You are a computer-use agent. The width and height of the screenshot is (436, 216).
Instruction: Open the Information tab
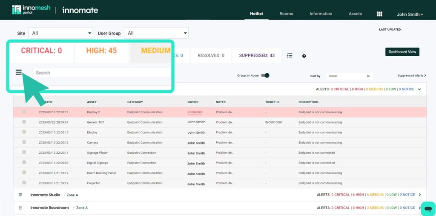(x=321, y=14)
